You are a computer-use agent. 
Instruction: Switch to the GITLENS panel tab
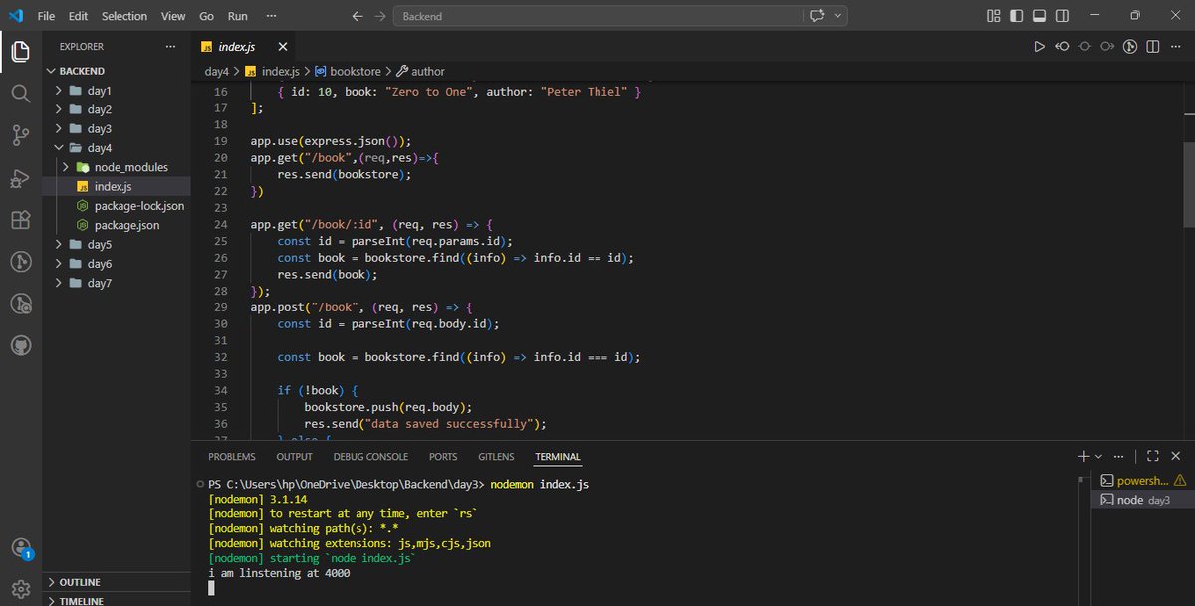pyautogui.click(x=496, y=457)
